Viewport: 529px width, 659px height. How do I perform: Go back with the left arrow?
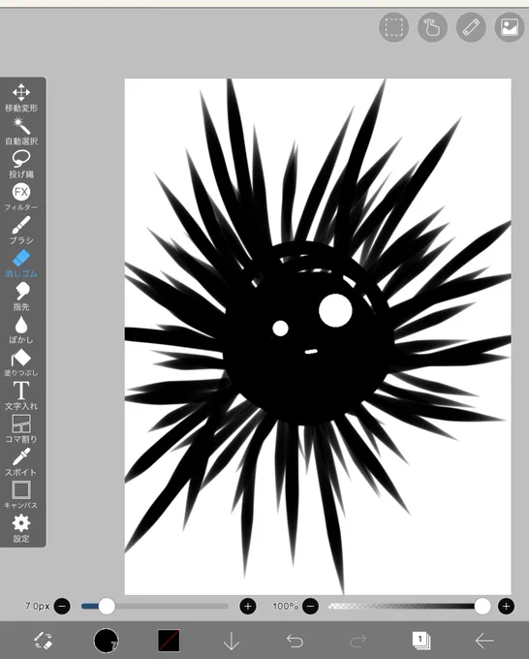484,641
